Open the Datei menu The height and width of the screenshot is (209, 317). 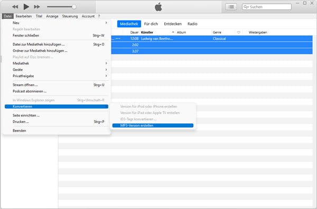8,16
